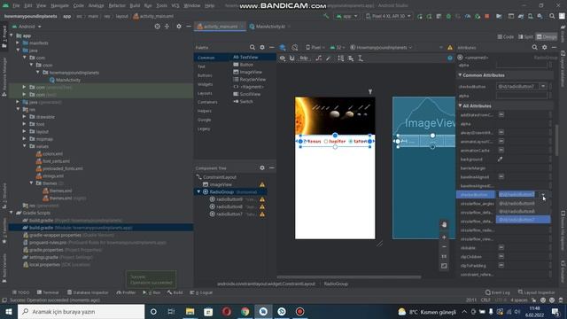Open Logcat tool window

pos(201,292)
